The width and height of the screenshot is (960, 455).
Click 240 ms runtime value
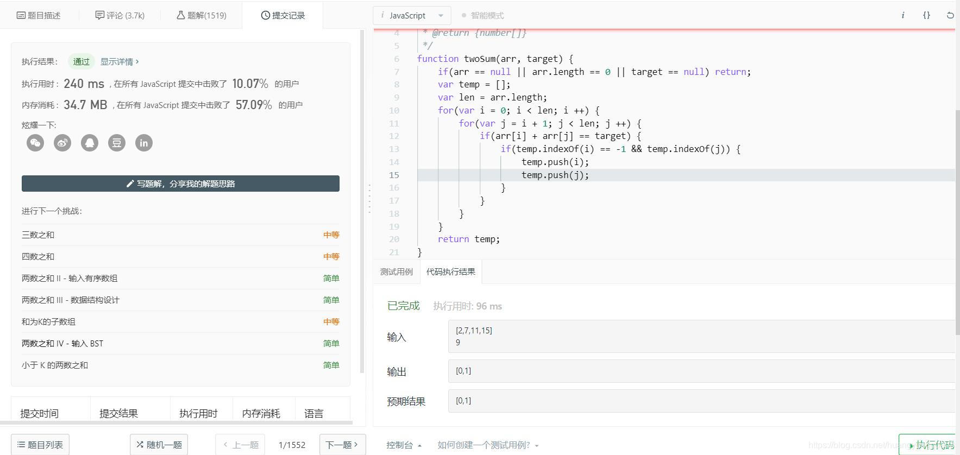coord(84,84)
